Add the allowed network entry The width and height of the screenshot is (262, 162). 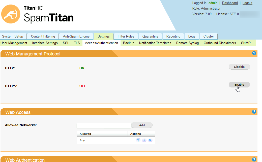[x=142, y=125]
